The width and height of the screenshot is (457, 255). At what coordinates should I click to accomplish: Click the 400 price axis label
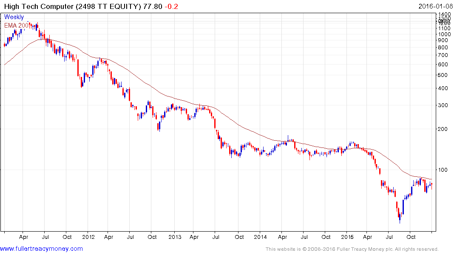(443, 88)
